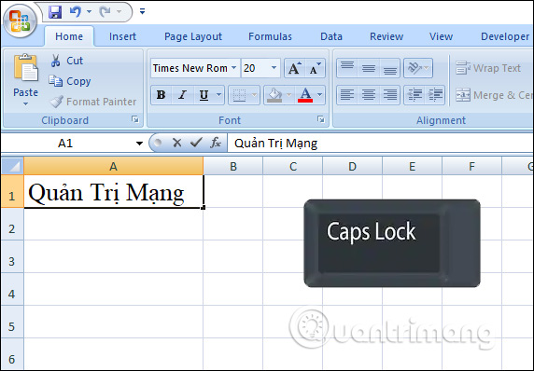Cancel the formula bar entry

coord(176,143)
